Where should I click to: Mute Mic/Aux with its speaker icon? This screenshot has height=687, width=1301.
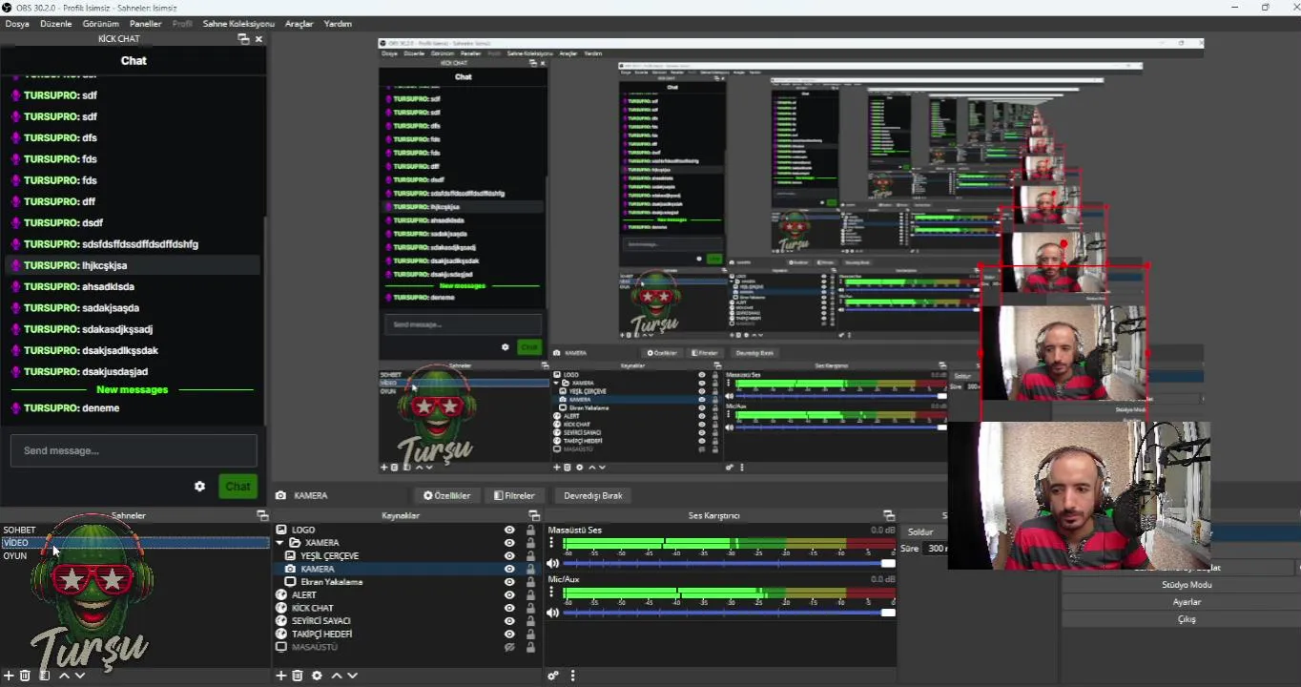(x=553, y=613)
